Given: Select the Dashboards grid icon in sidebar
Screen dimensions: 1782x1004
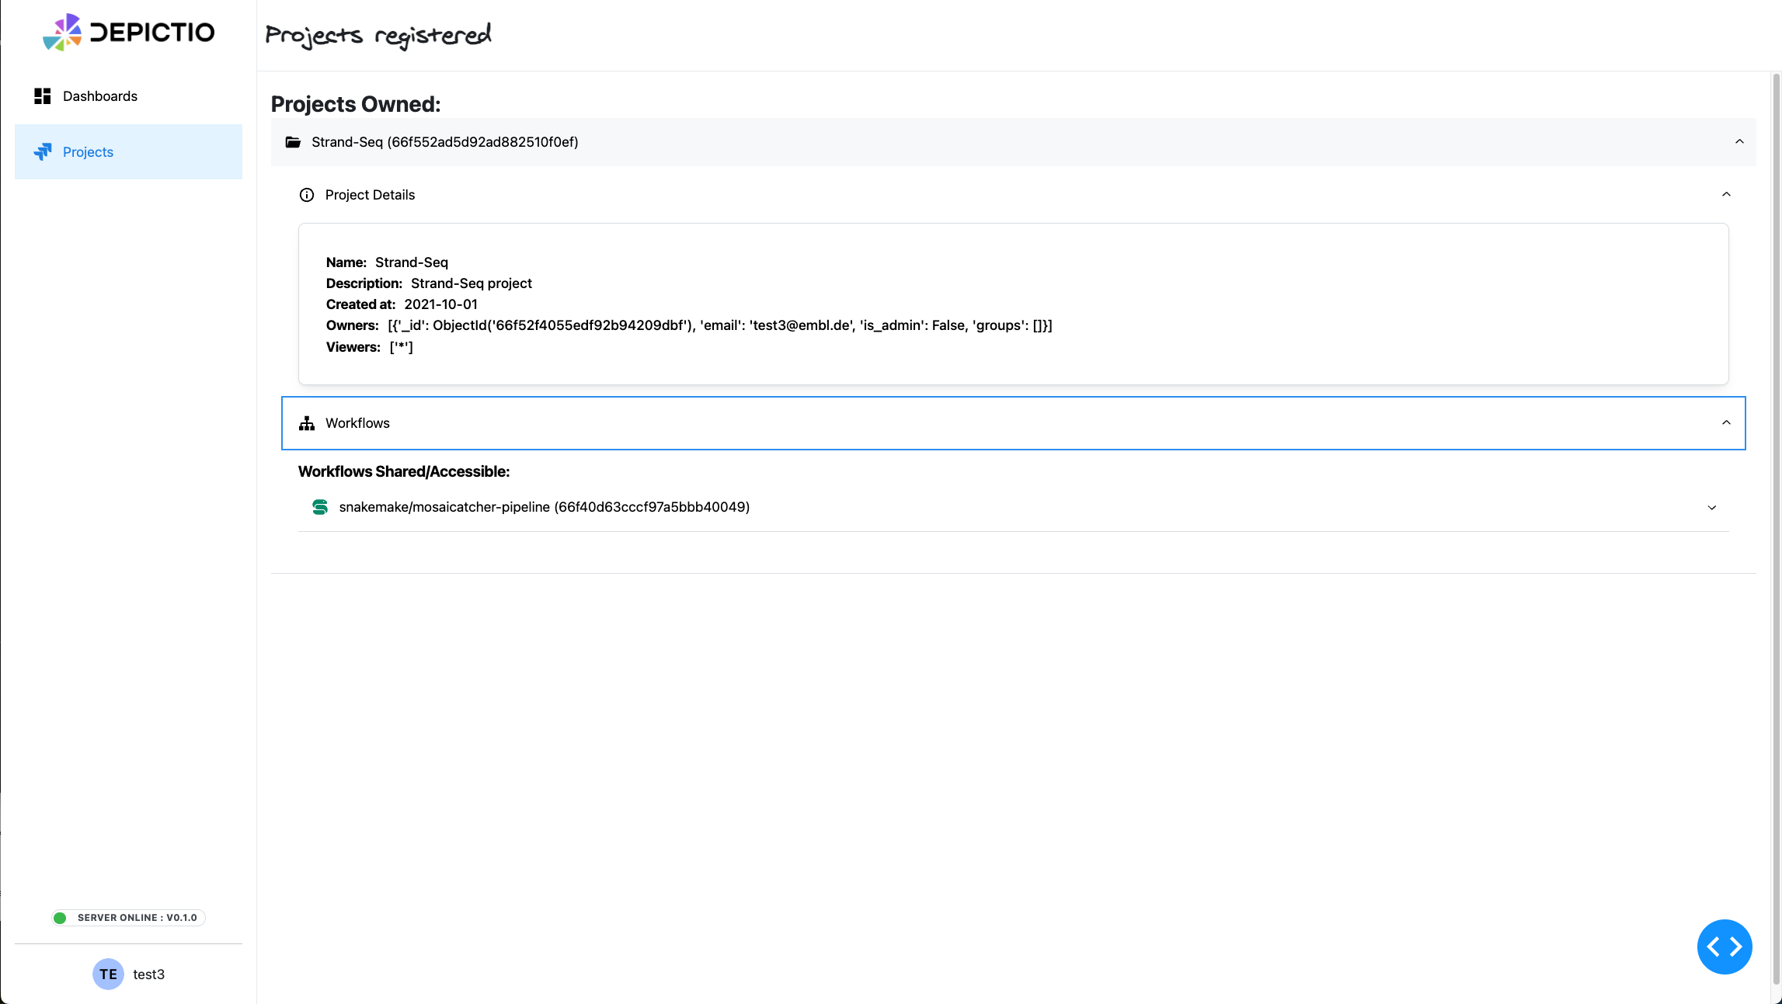Looking at the screenshot, I should pyautogui.click(x=43, y=96).
